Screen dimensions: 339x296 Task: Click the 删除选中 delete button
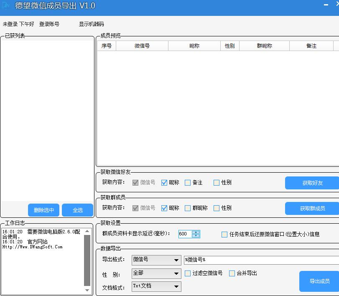43,210
